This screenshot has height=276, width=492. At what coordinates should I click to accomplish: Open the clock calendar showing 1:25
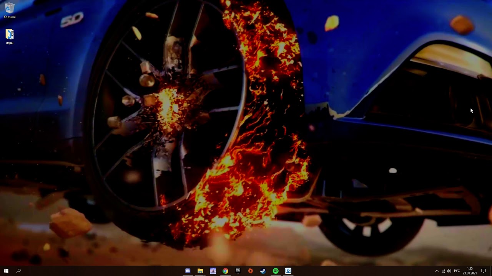470,271
